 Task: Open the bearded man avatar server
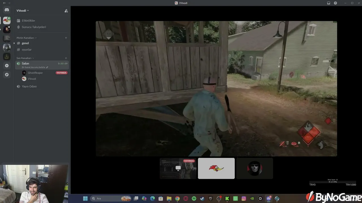coord(7,29)
